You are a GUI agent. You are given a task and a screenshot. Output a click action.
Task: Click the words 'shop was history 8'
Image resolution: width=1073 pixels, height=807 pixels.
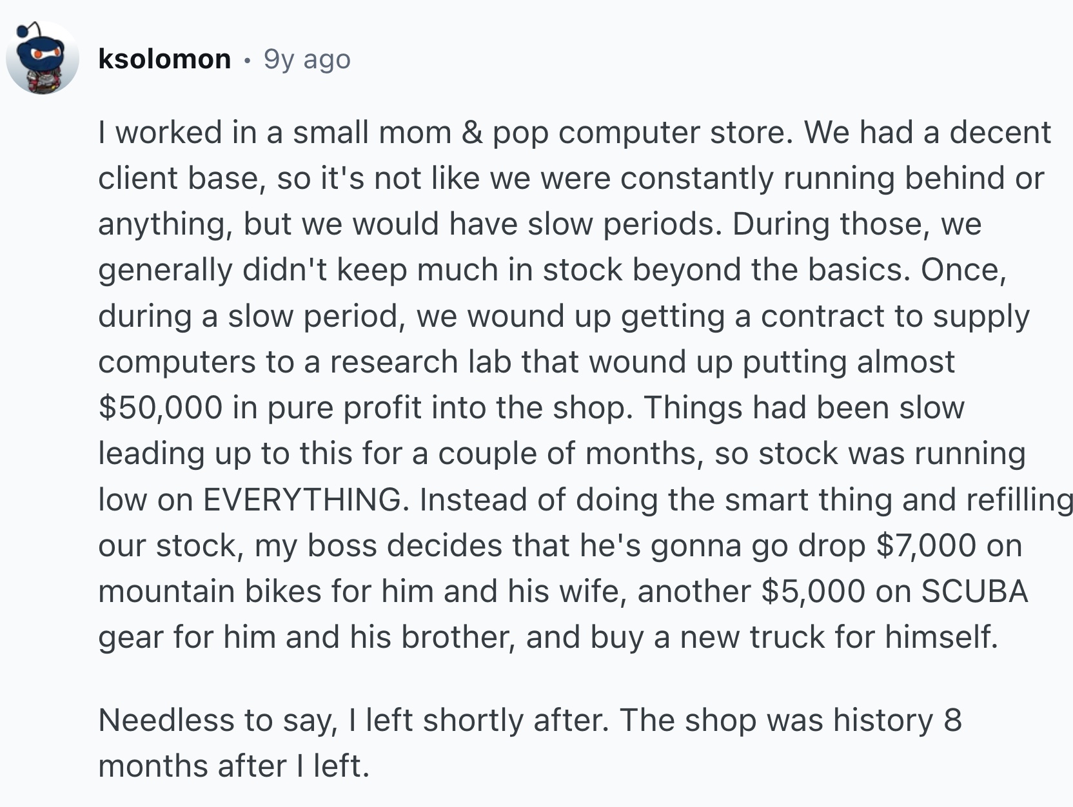tap(823, 720)
